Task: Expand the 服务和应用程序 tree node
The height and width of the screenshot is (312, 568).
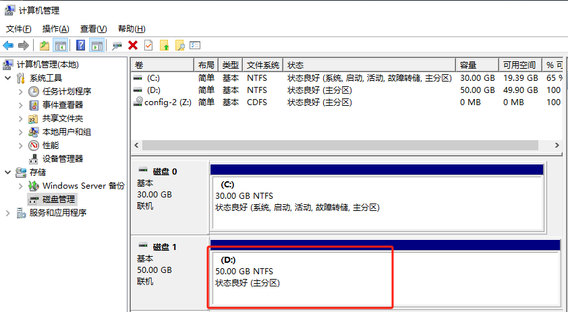Action: coord(8,213)
